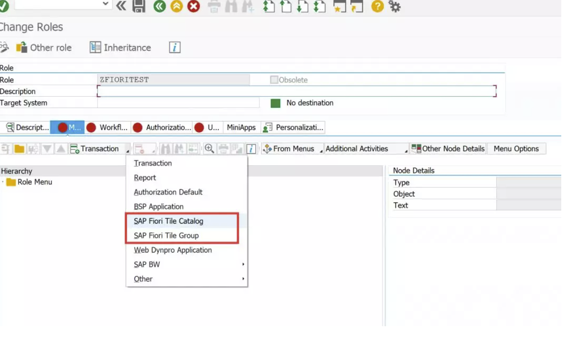This screenshot has width=565, height=337.
Task: Open the From Menus dropdown arrow
Action: coord(321,150)
